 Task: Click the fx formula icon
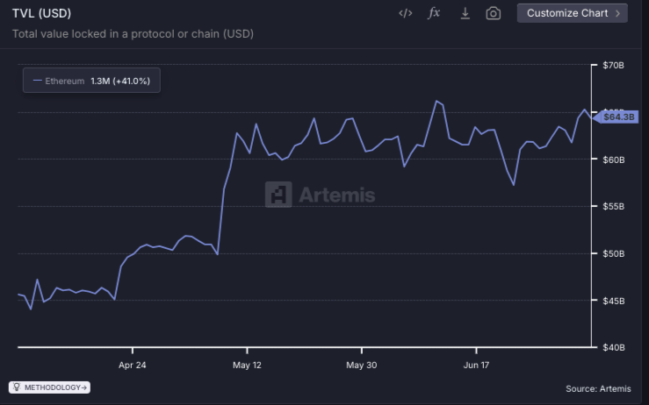pos(434,13)
